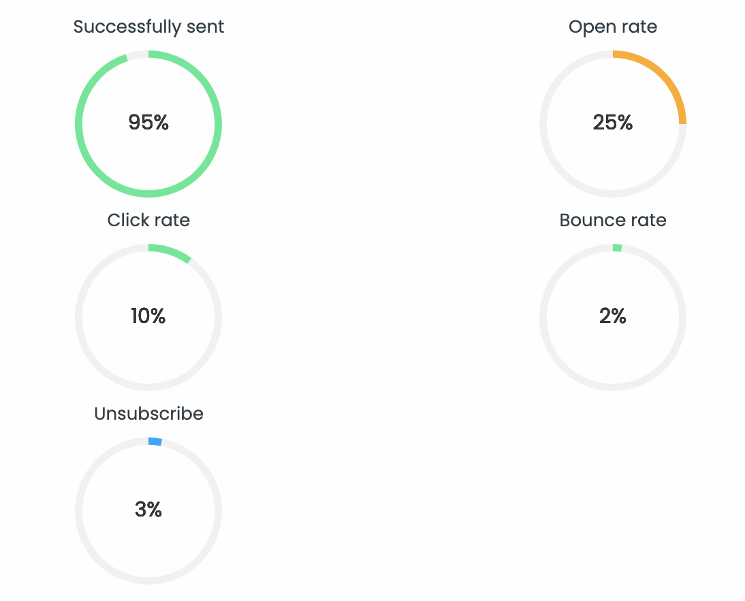Select the Click rate heading
745x601 pixels.
click(x=148, y=220)
